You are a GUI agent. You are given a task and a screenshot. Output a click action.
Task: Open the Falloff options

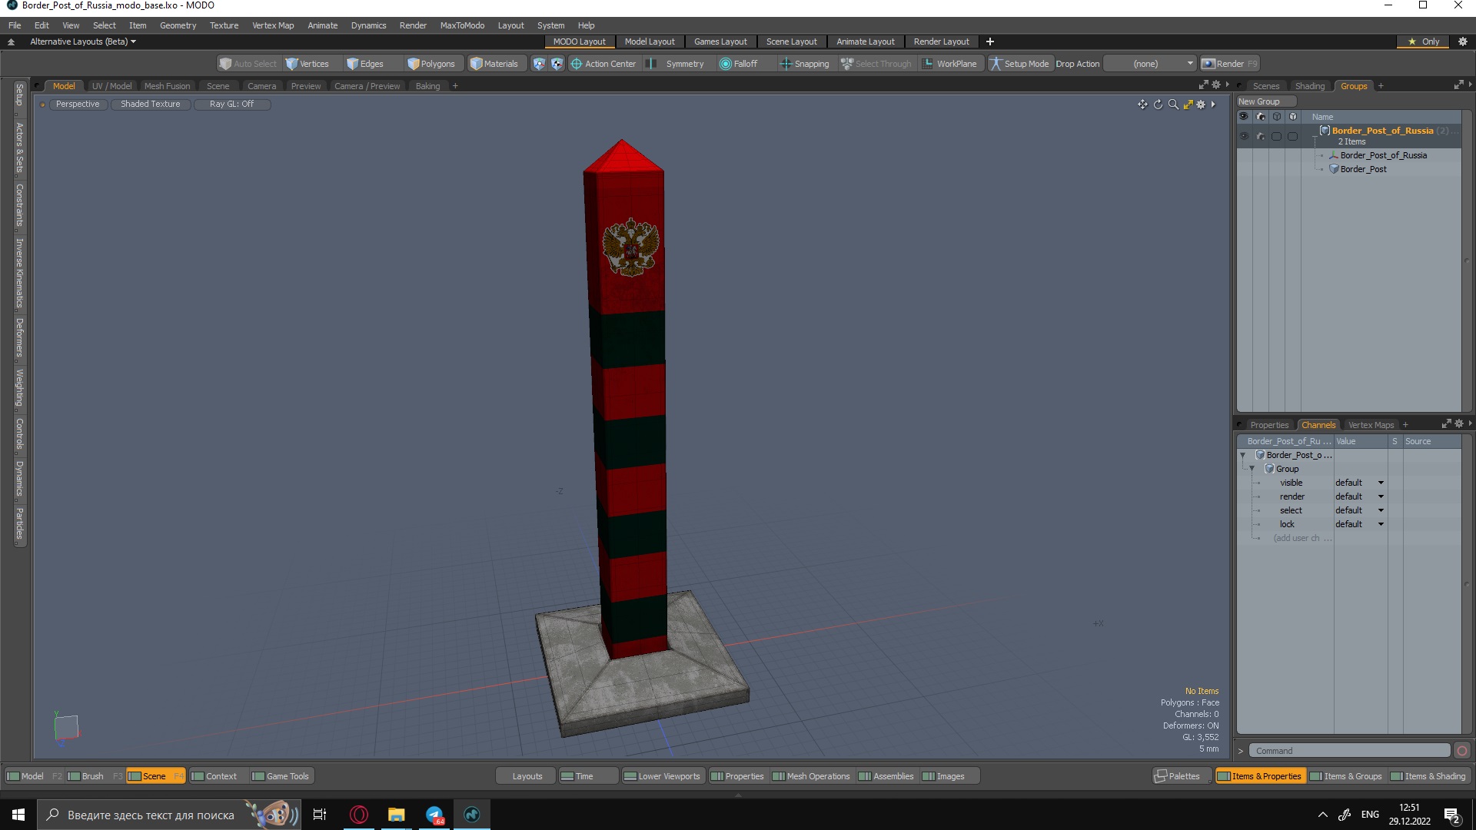tap(739, 64)
